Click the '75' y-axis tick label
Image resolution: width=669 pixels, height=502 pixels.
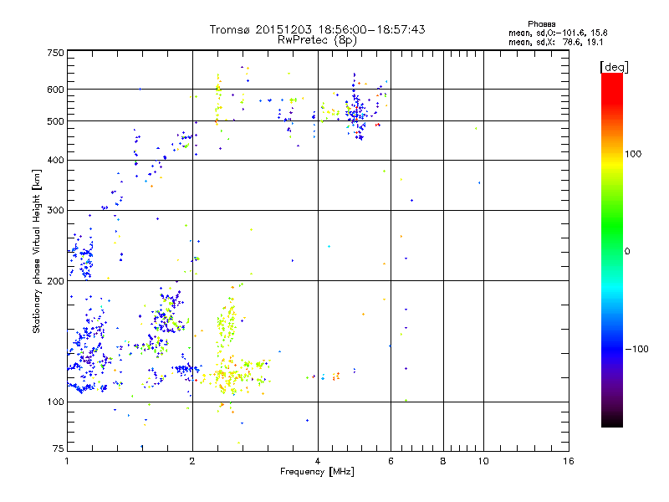coord(59,448)
